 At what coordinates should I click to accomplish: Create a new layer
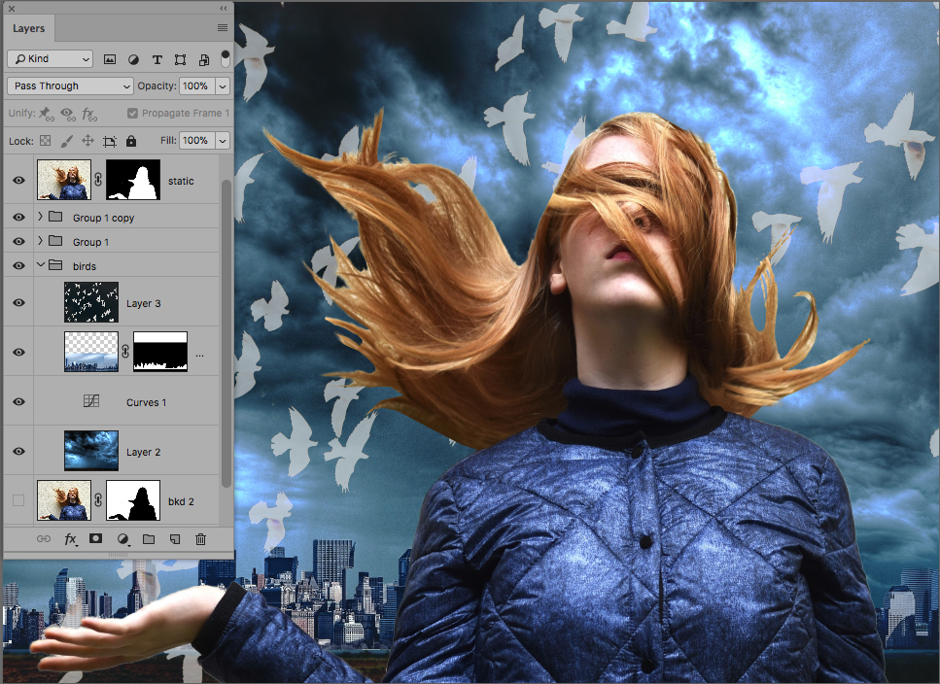click(x=174, y=539)
